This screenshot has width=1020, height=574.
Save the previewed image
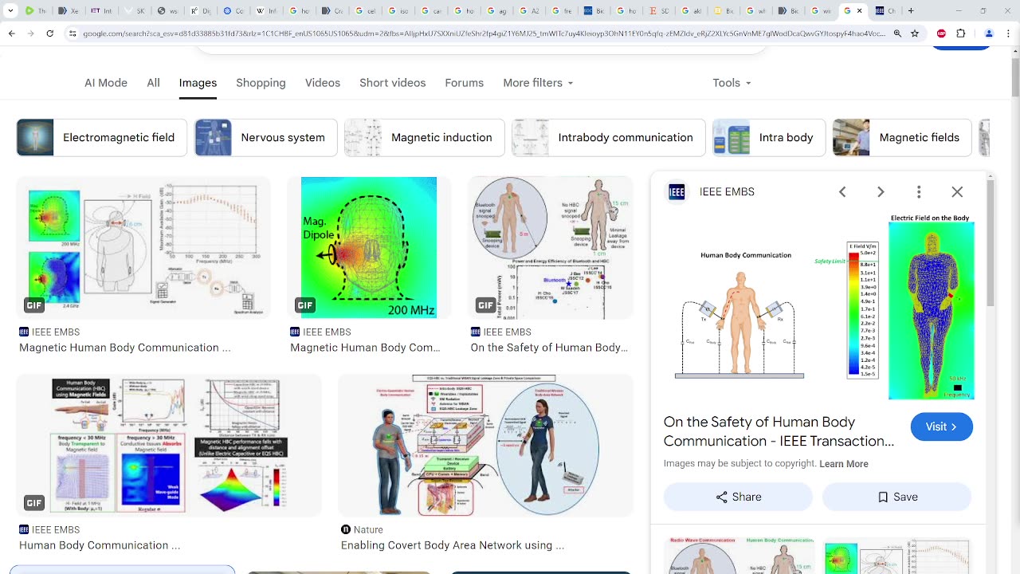coord(897,497)
